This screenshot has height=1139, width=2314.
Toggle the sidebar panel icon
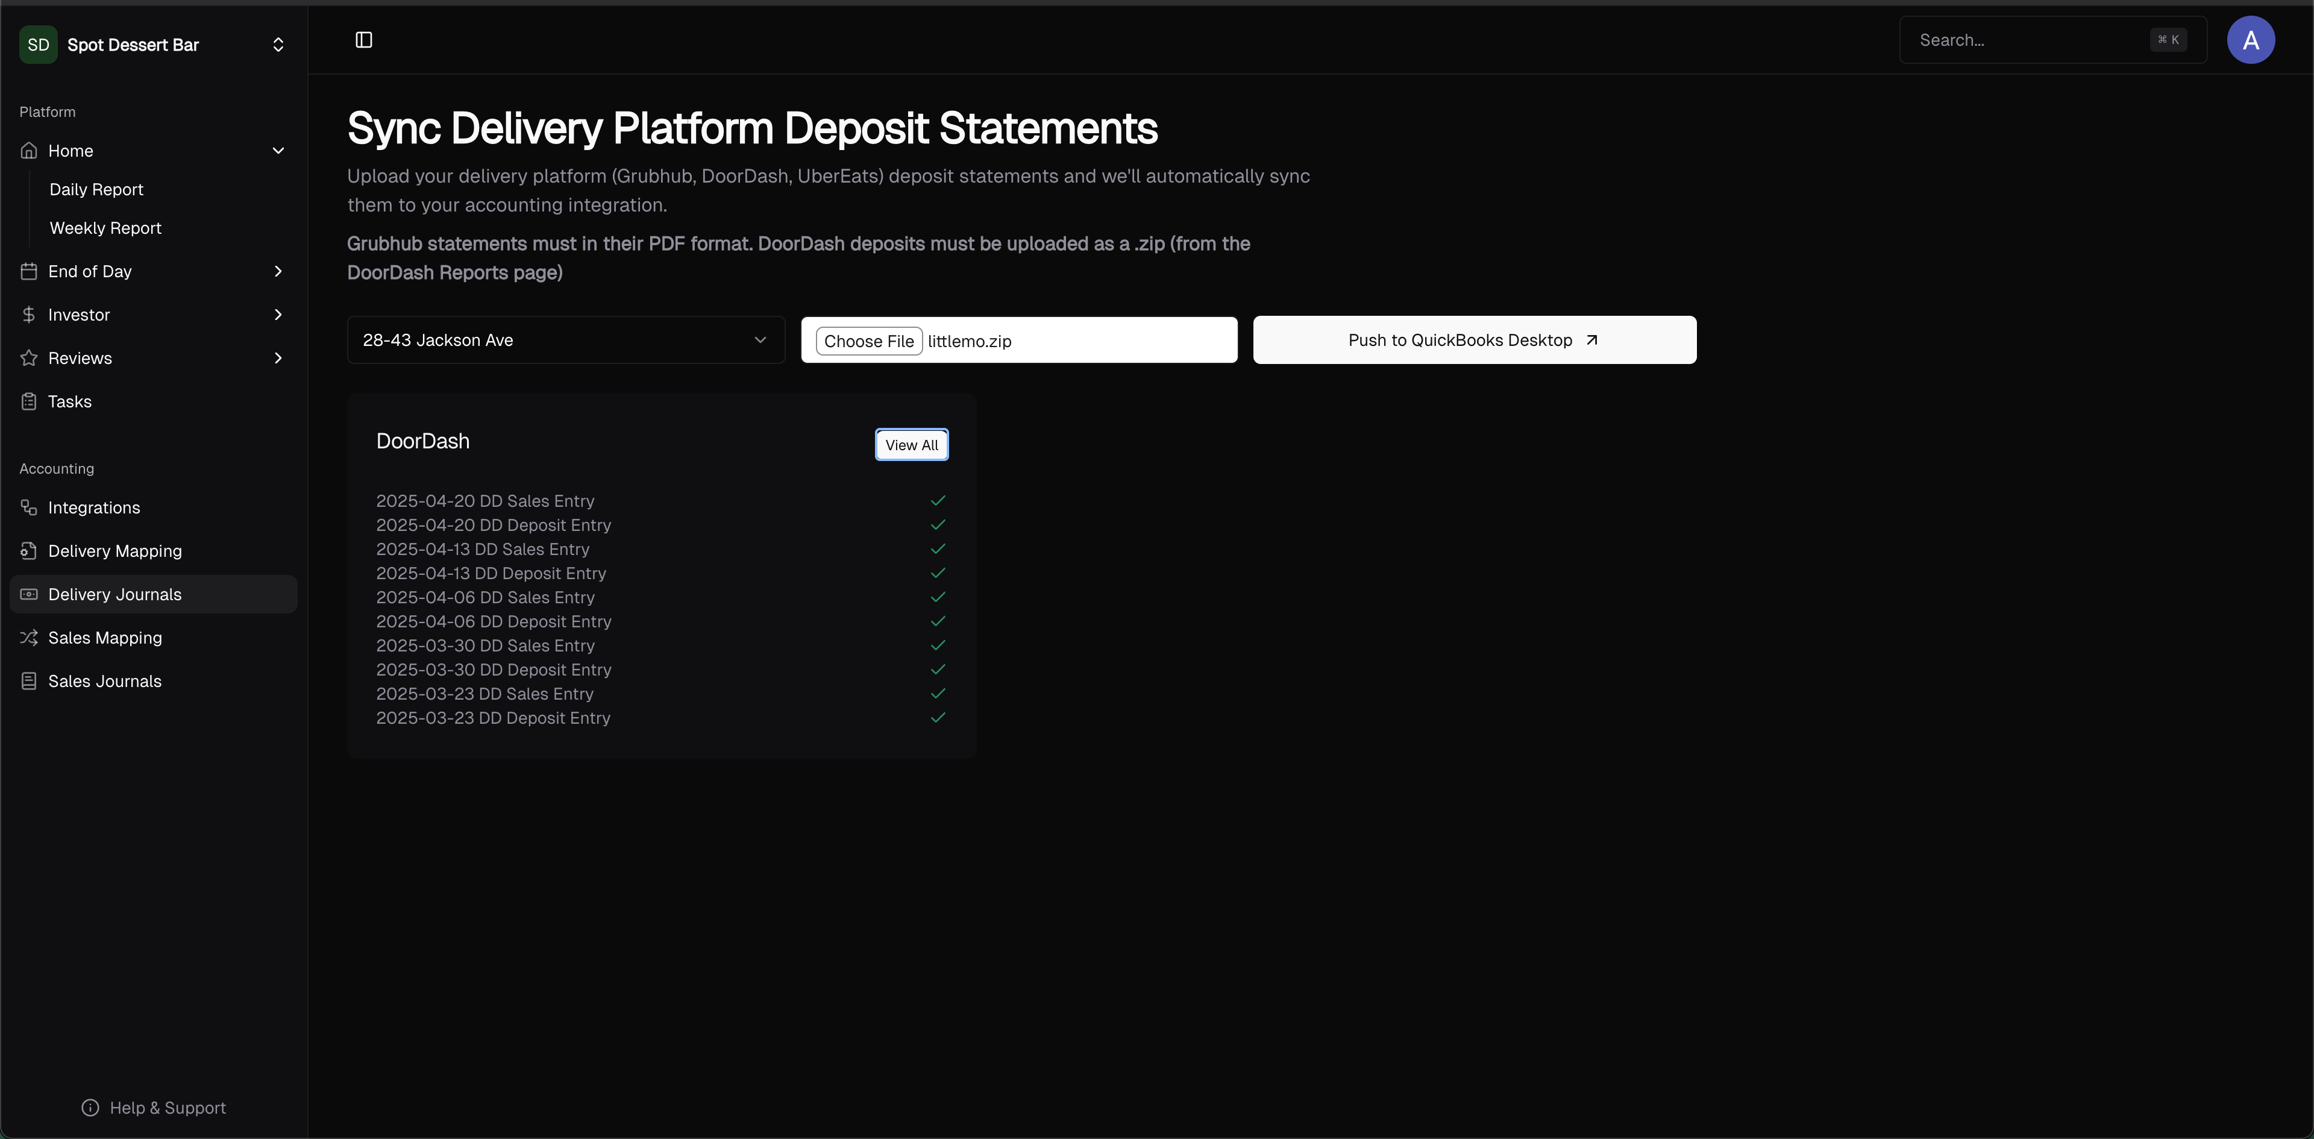tap(364, 40)
